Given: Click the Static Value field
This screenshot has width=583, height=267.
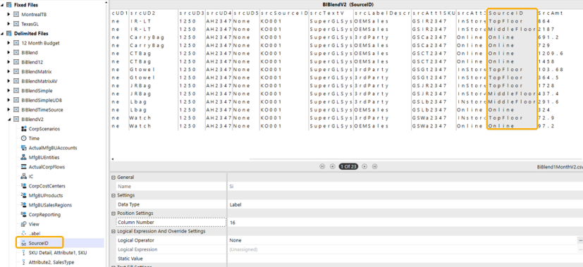Looking at the screenshot, I should [405, 259].
